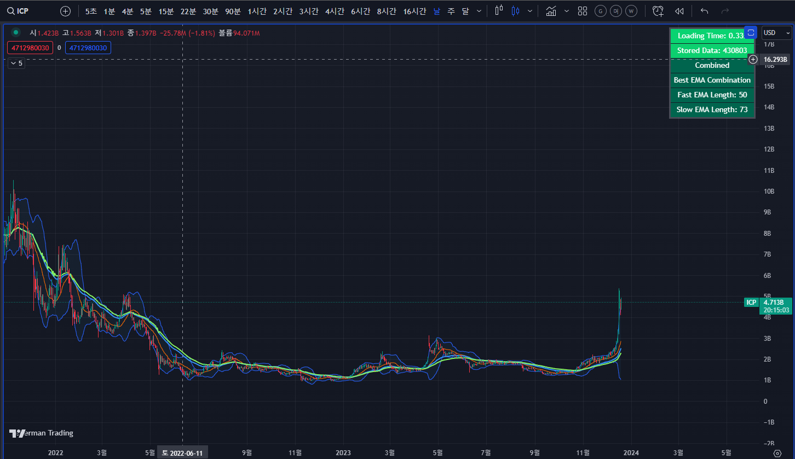
Task: Click the bars chart style icon
Action: pyautogui.click(x=498, y=11)
